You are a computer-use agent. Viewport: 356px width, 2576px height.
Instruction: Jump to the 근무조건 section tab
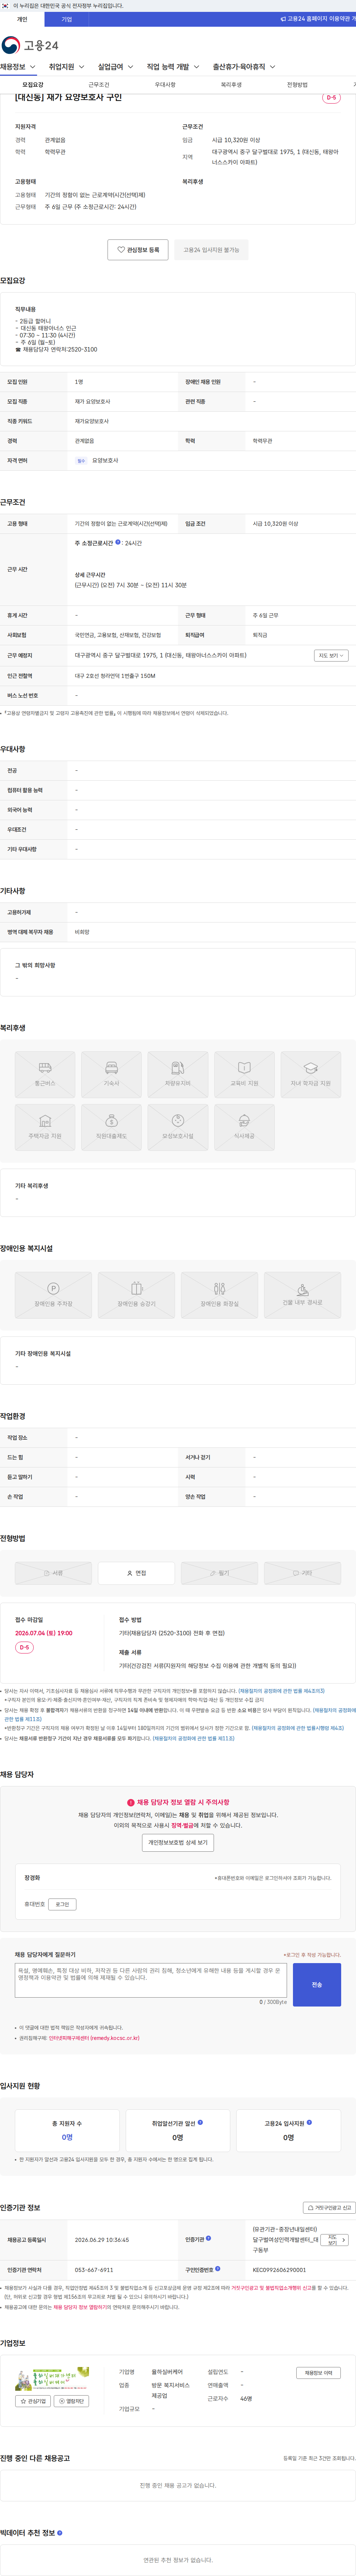click(99, 85)
